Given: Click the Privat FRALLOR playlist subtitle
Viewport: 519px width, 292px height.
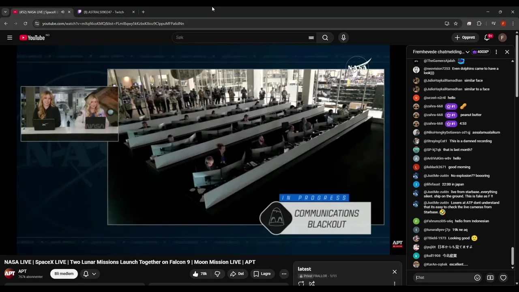Looking at the screenshot, I should coord(318,276).
